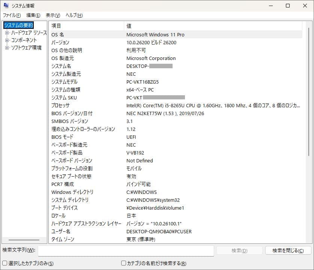
Task: Toggle 選択したカテゴリのみ(S) checkbox
Action: [5, 263]
